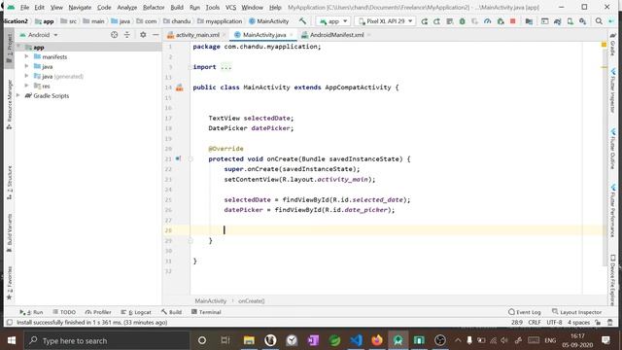Screen dimensions: 622x350
Task: Expand the folded import block
Action: (225, 67)
